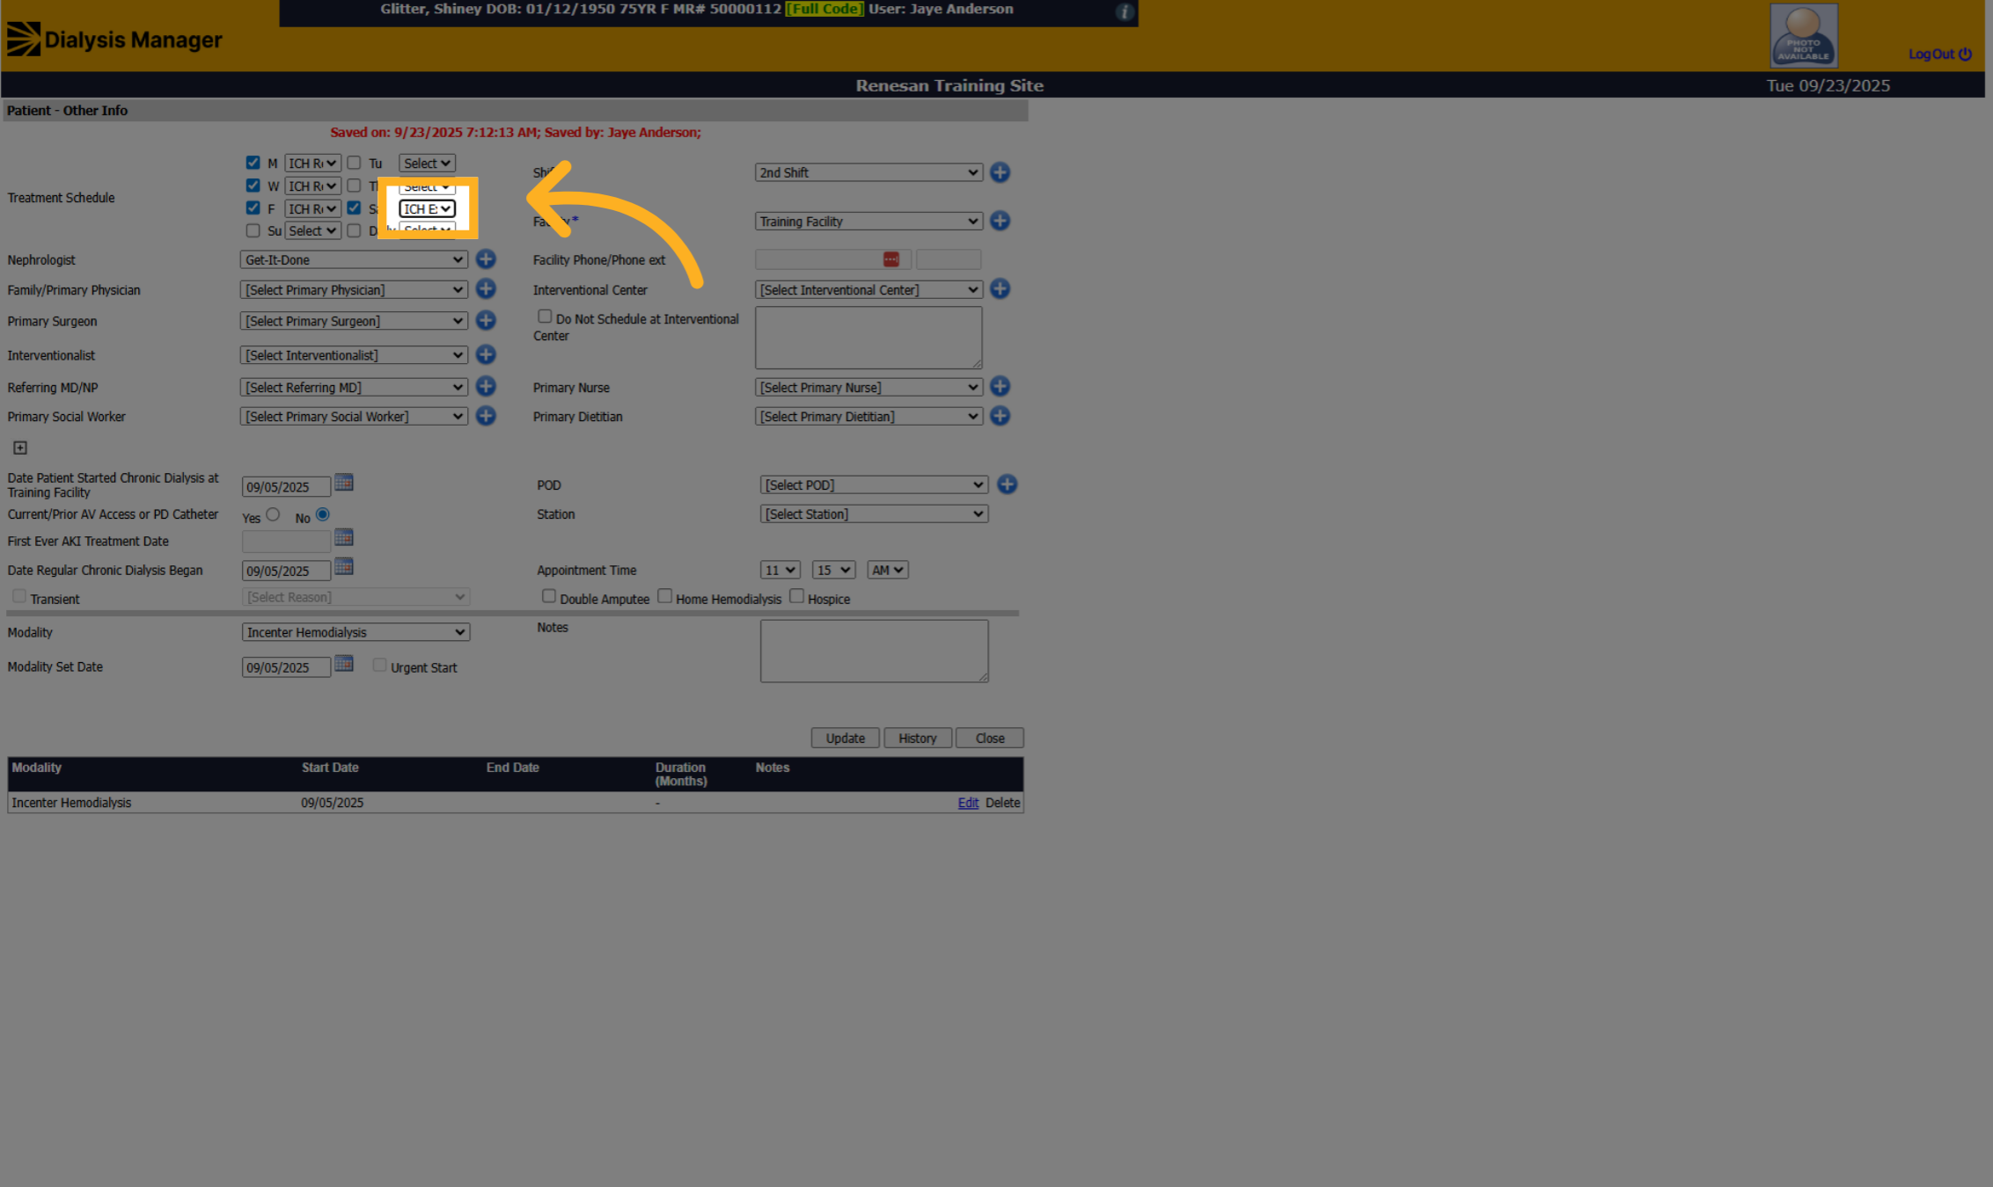Click the History button
Image resolution: width=1993 pixels, height=1187 pixels.
[917, 738]
